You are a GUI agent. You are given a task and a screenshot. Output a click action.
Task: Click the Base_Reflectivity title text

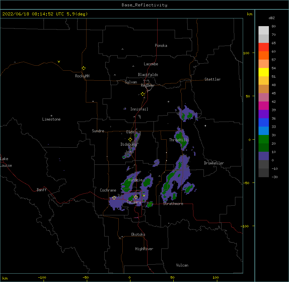tap(144, 5)
